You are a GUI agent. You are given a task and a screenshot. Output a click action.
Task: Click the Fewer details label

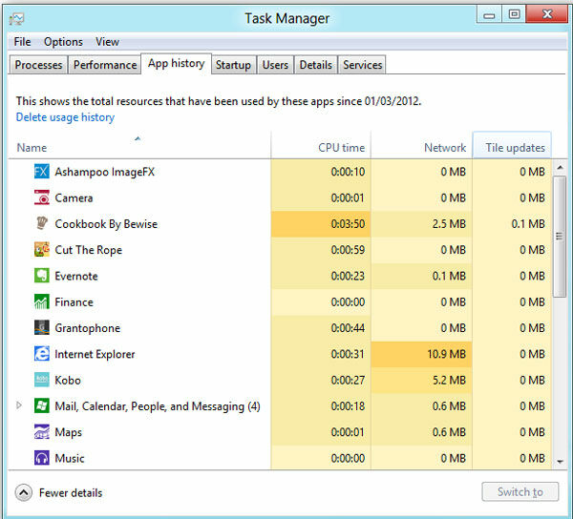pos(71,492)
